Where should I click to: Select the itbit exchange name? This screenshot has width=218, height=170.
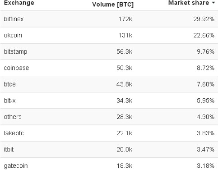pos(9,149)
